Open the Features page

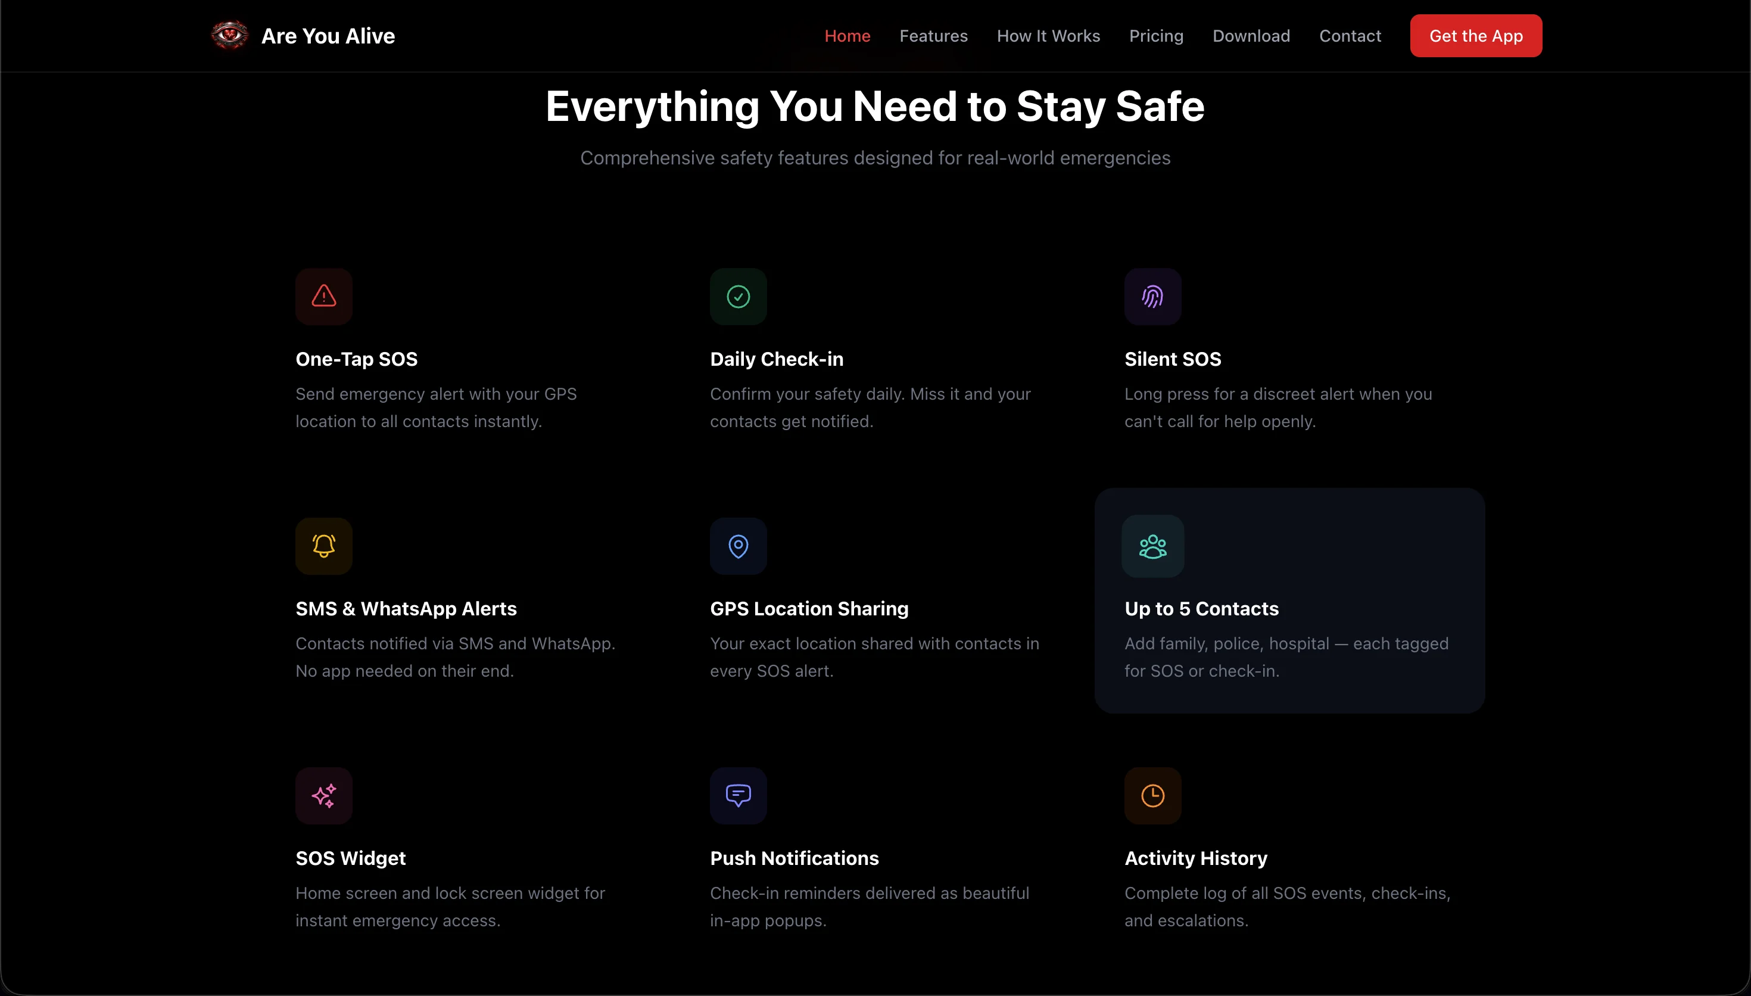tap(934, 36)
